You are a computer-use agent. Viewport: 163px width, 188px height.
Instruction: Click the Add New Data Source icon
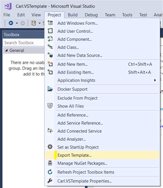[x=50, y=55]
